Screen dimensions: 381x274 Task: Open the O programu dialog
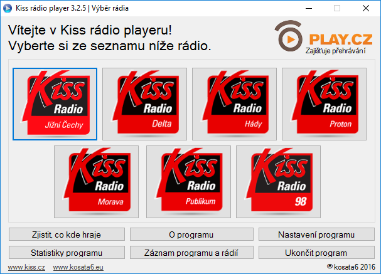(x=191, y=234)
